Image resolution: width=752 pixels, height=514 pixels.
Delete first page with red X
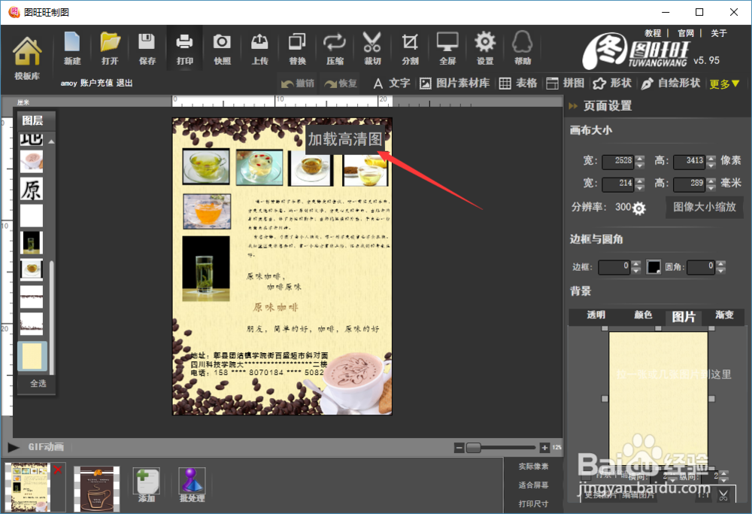pyautogui.click(x=58, y=470)
